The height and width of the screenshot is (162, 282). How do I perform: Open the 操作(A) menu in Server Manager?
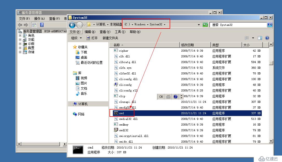(39, 19)
